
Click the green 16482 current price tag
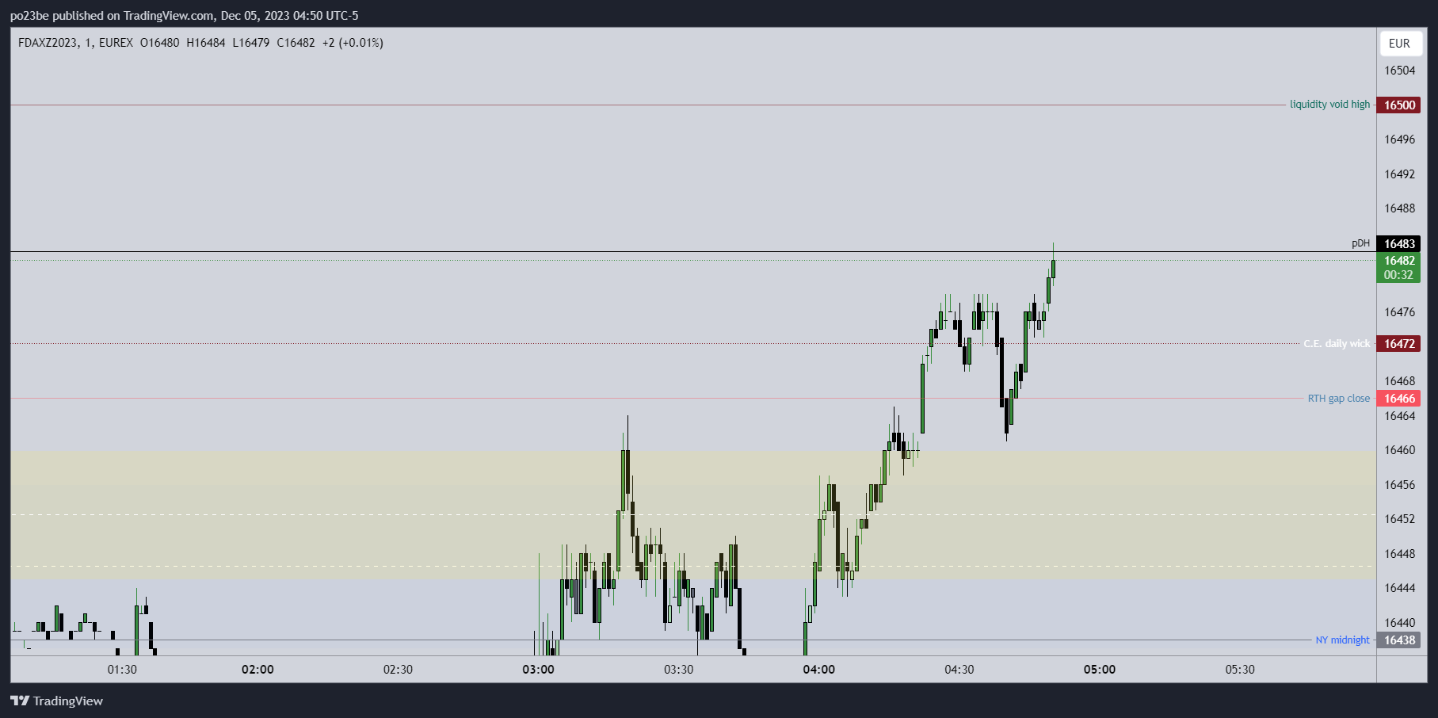click(1399, 268)
